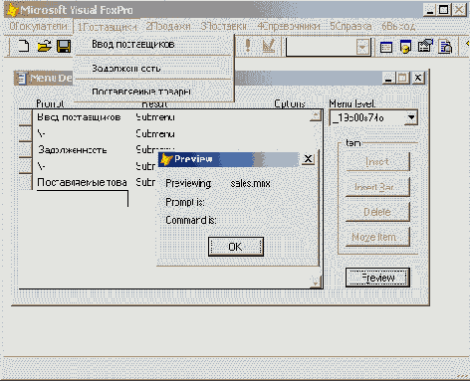Select the Ввод поставщиков prompt row
470x381 pixels.
tap(79, 117)
